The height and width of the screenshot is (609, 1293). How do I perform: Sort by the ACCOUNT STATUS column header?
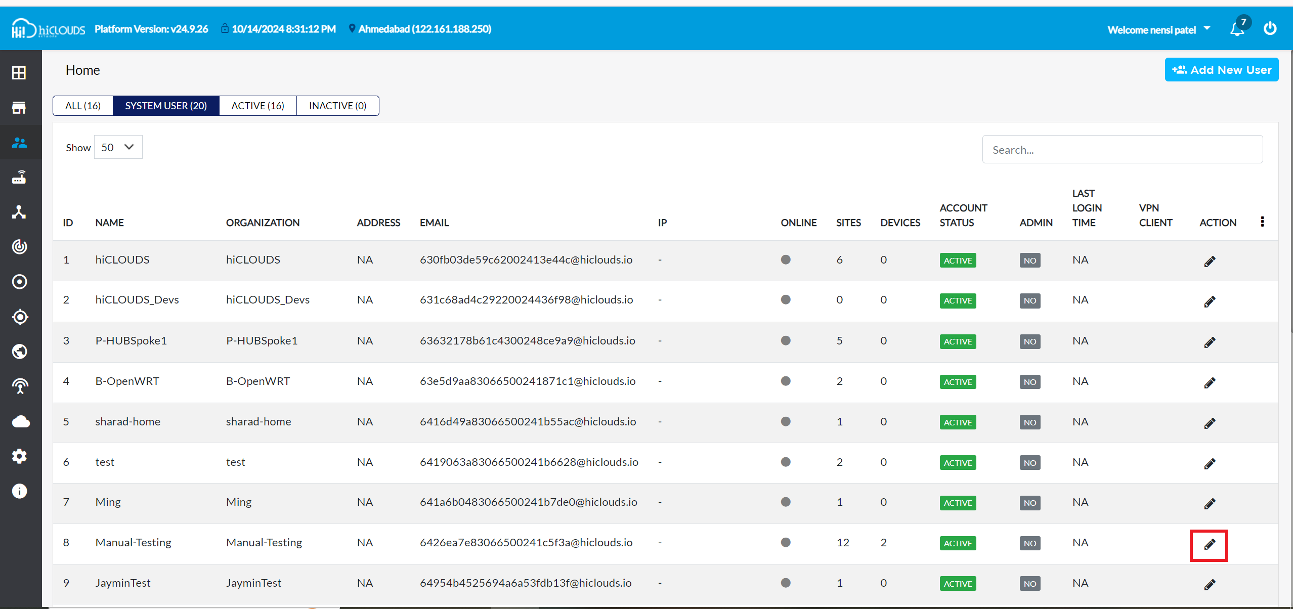963,215
